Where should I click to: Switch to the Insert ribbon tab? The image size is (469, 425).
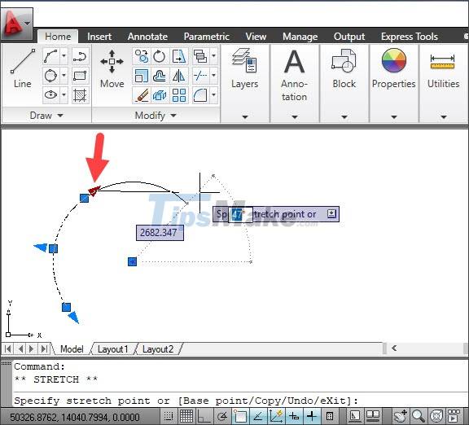point(99,37)
